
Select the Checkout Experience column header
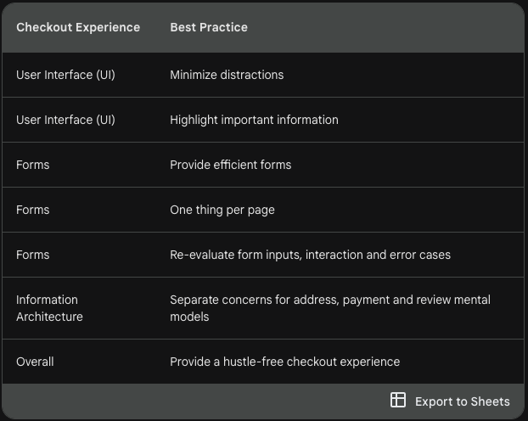[78, 27]
